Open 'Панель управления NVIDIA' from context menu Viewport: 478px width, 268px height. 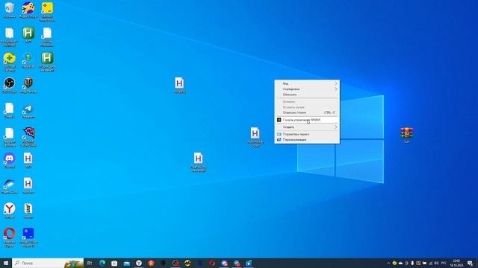point(307,120)
